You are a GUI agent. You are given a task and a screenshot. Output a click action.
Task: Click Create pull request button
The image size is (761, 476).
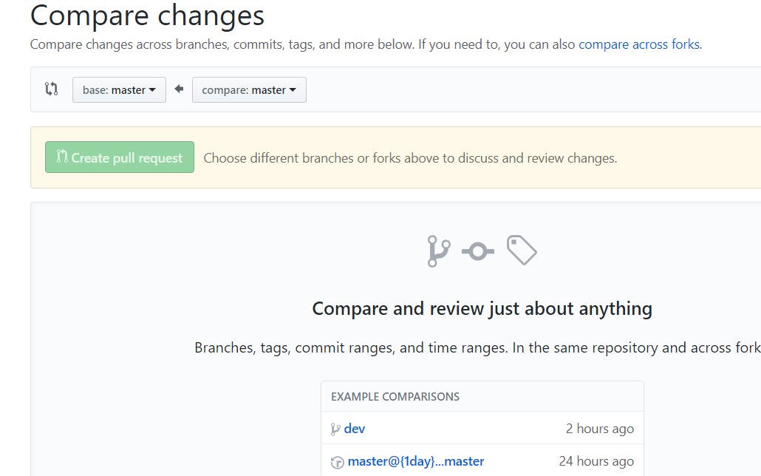(120, 157)
